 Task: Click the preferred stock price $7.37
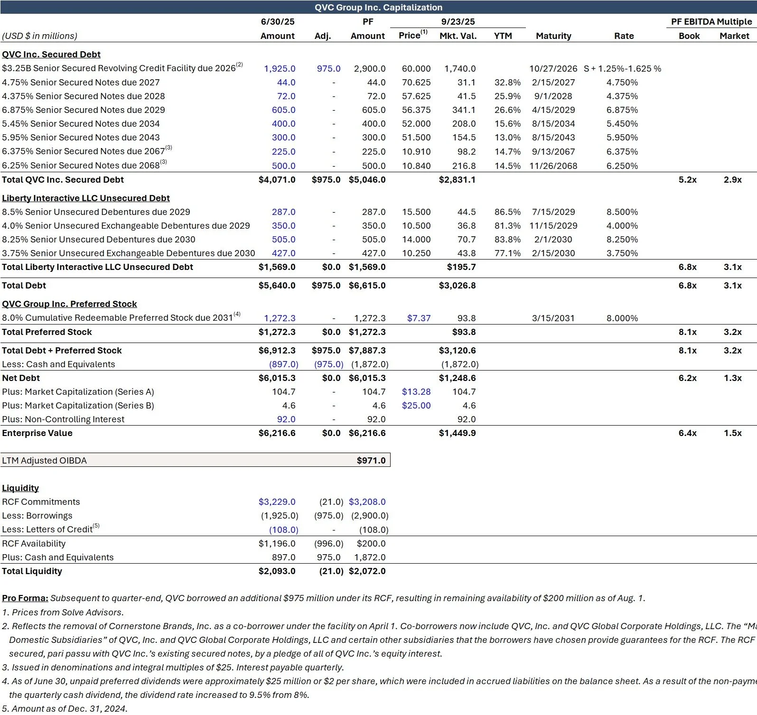(x=419, y=318)
